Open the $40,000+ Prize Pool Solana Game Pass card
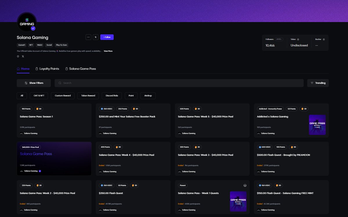 tap(54, 159)
